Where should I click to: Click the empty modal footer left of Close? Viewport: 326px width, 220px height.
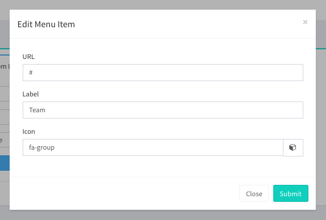(x=125, y=193)
